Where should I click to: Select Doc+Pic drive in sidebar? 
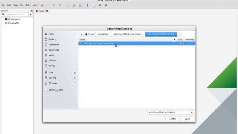(52, 78)
